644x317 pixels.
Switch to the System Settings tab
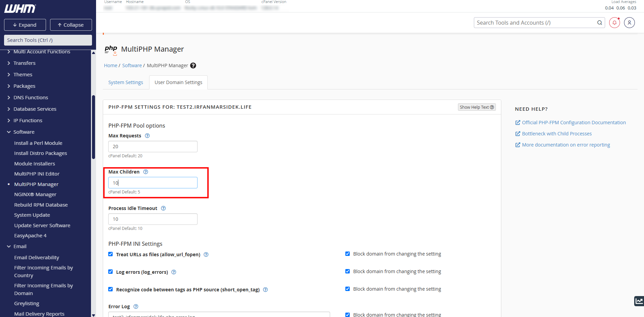pos(125,82)
